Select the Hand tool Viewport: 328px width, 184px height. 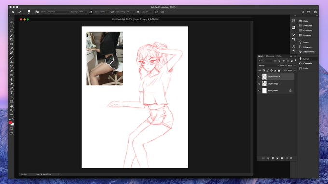pyautogui.click(x=11, y=106)
